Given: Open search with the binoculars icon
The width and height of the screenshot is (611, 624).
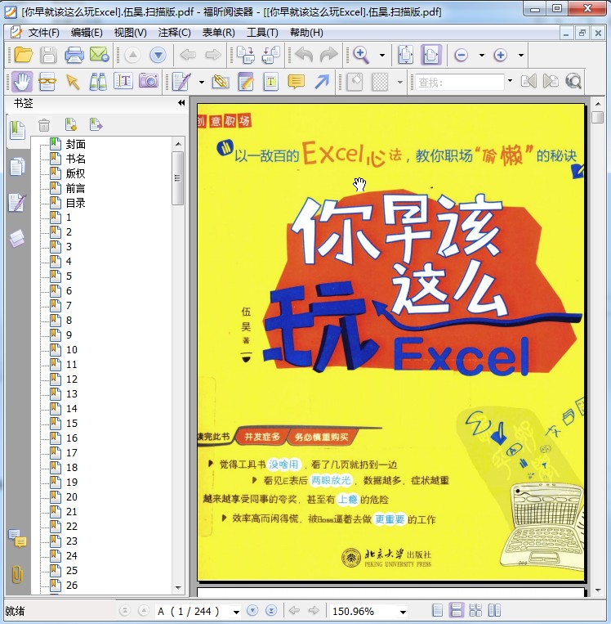Looking at the screenshot, I should click(x=98, y=82).
